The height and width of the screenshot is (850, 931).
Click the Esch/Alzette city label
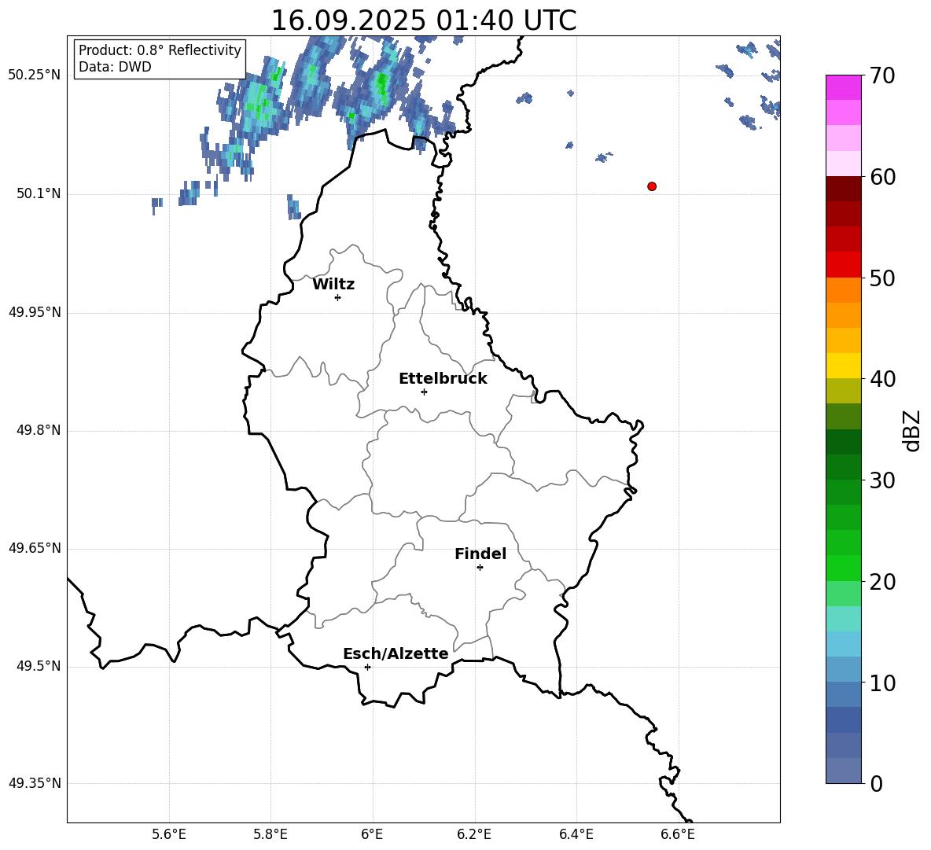[x=396, y=654]
